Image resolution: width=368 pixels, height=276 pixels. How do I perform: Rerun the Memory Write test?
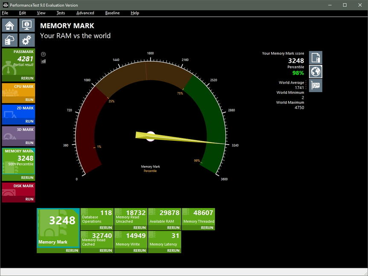click(139, 250)
